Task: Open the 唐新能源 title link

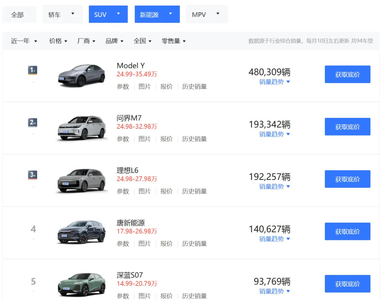Action: click(131, 223)
